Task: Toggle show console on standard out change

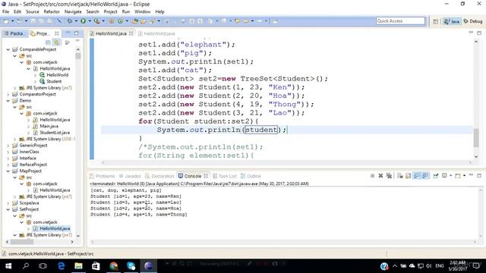Action: click(x=417, y=176)
